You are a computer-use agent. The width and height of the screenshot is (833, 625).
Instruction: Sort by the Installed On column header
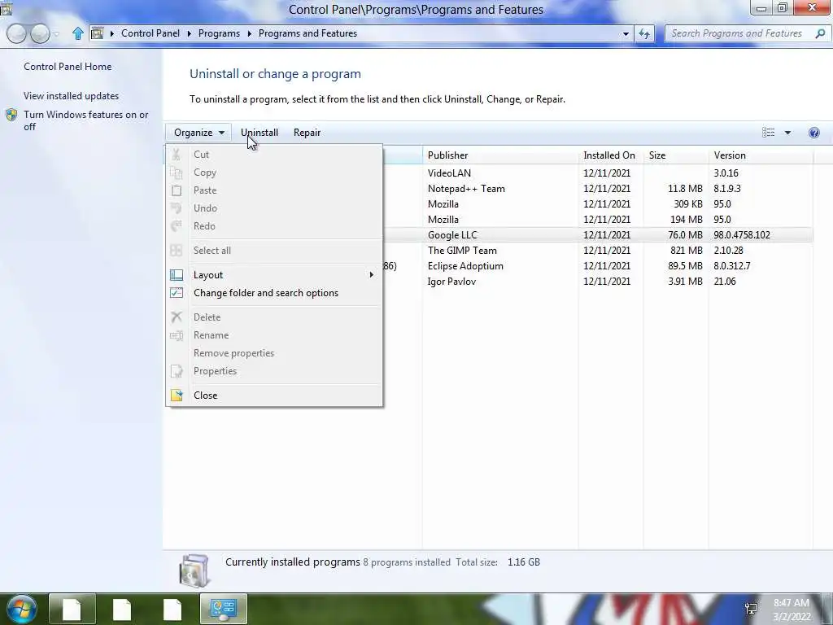pyautogui.click(x=610, y=155)
